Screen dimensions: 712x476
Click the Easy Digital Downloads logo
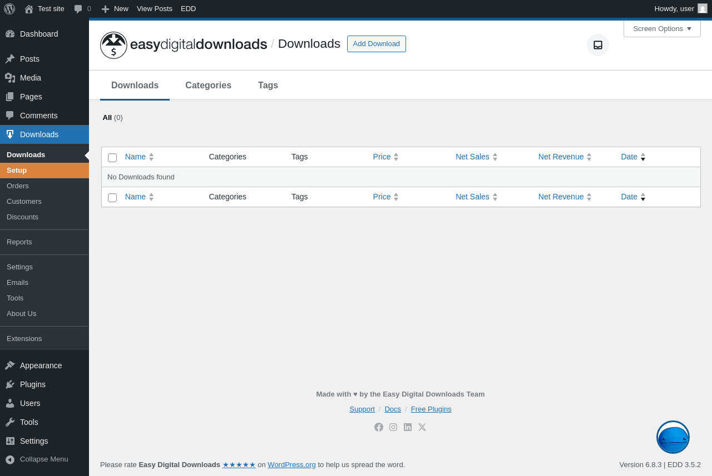[184, 45]
